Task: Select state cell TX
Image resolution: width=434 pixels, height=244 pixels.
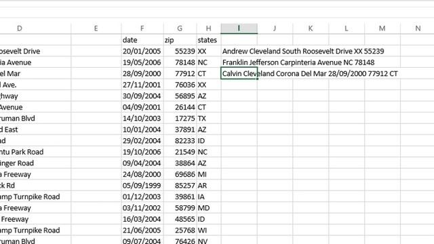Action: click(x=209, y=119)
